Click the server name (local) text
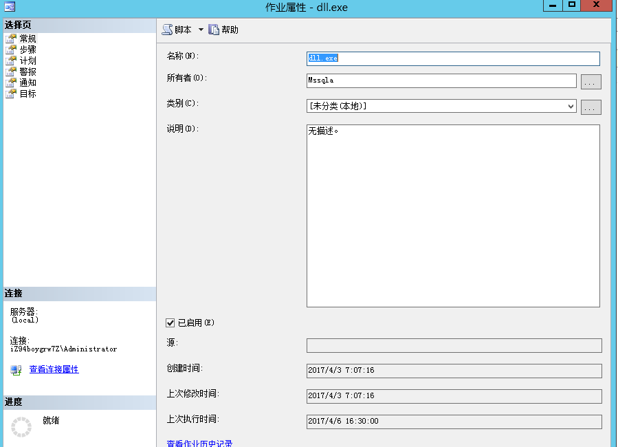This screenshot has width=618, height=447. point(25,320)
